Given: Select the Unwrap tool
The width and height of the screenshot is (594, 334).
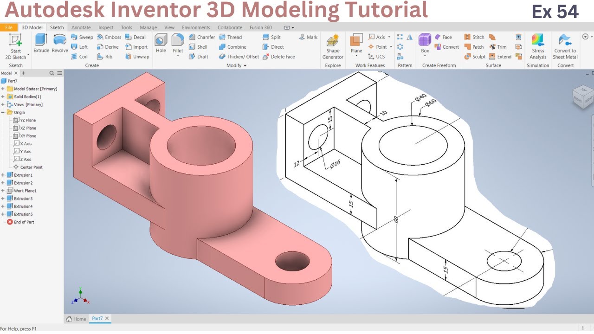Looking at the screenshot, I should 137,57.
